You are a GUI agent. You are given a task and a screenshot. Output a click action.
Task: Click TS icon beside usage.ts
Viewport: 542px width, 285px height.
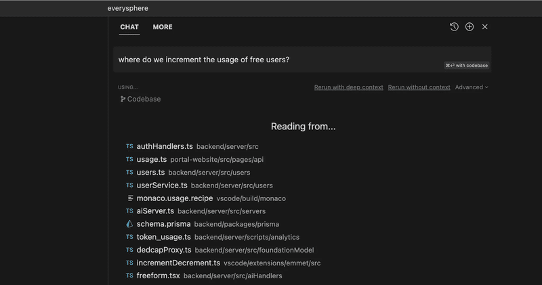click(129, 159)
